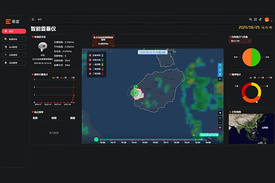Uncheck the 二级预警 legend checkbox
This screenshot has height=183, width=275.
click(x=90, y=69)
